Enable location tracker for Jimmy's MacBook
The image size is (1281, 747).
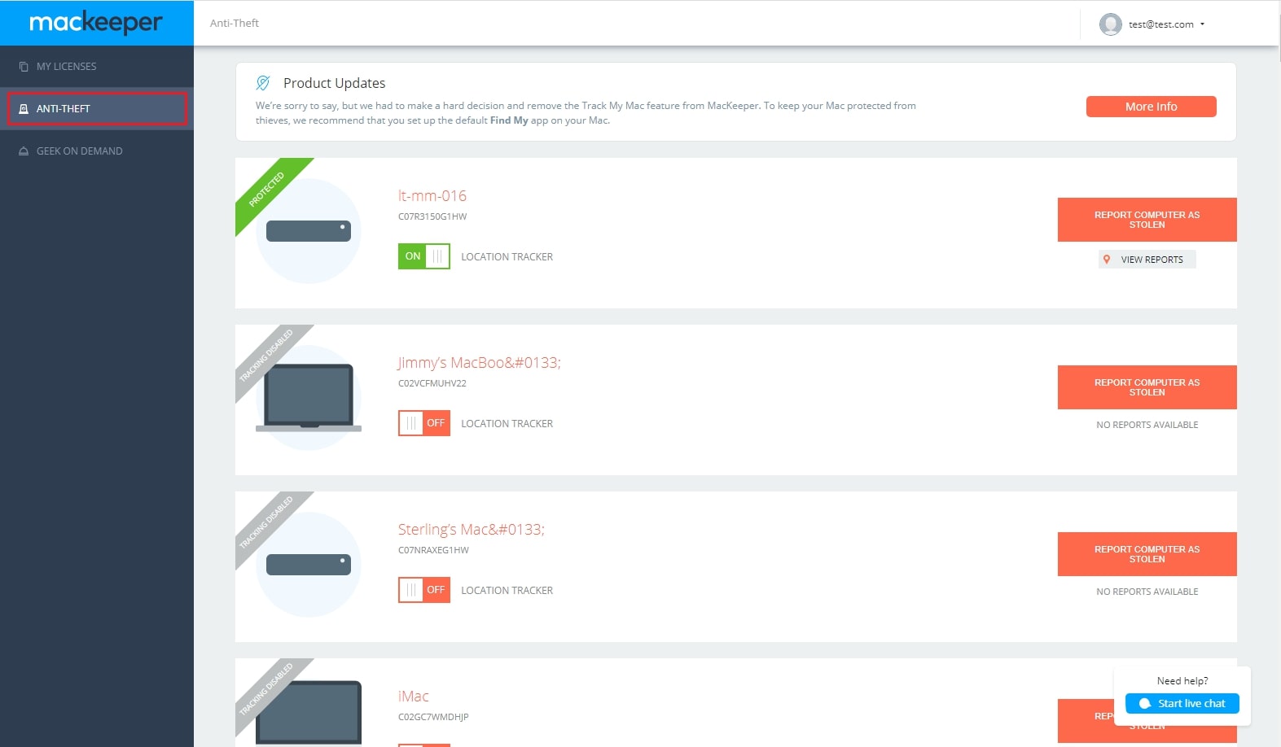423,423
